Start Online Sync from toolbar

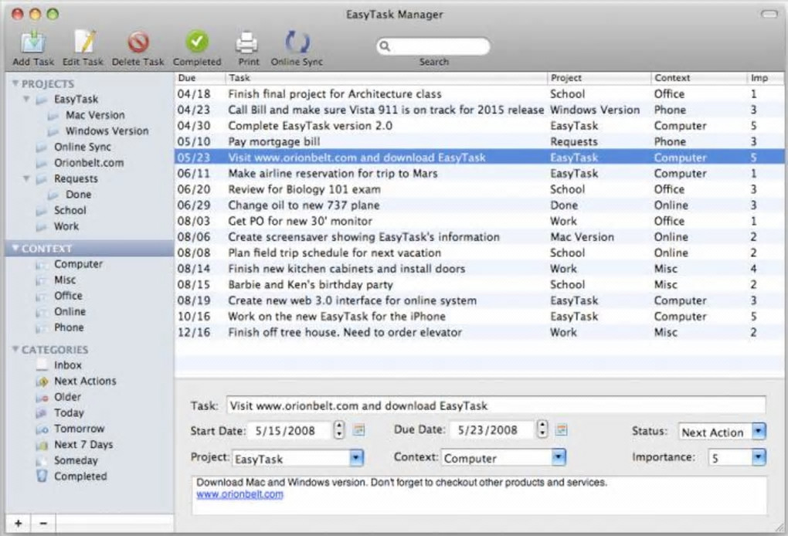coord(297,42)
